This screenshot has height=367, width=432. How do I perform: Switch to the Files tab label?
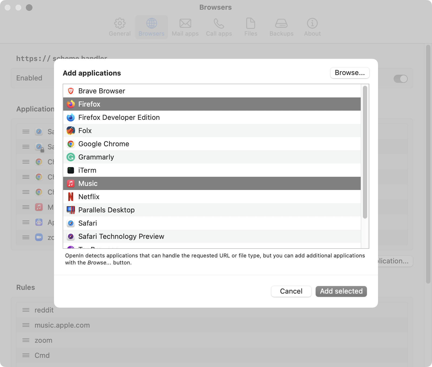tap(251, 34)
